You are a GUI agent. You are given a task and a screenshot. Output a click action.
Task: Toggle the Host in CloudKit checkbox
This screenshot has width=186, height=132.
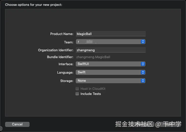[77, 89]
